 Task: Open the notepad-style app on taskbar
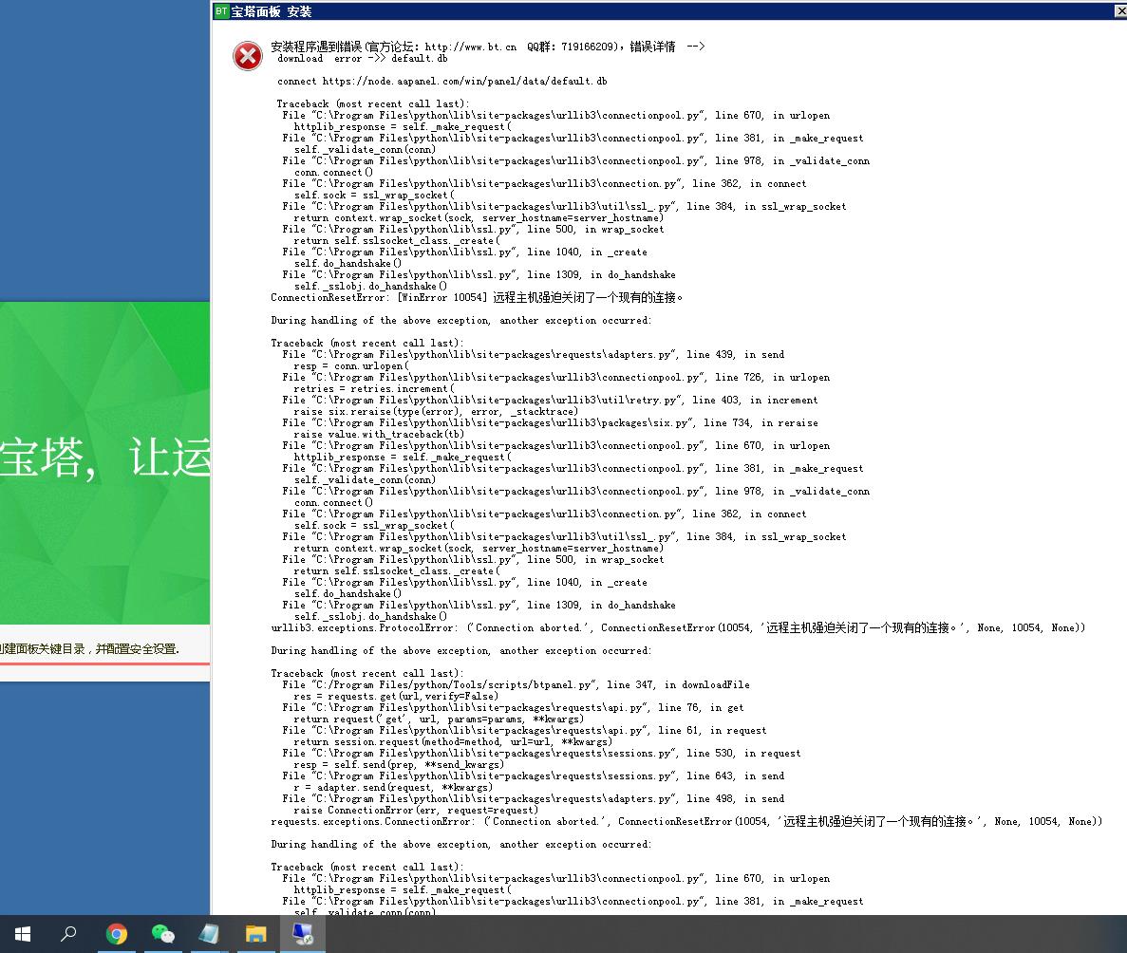point(209,934)
